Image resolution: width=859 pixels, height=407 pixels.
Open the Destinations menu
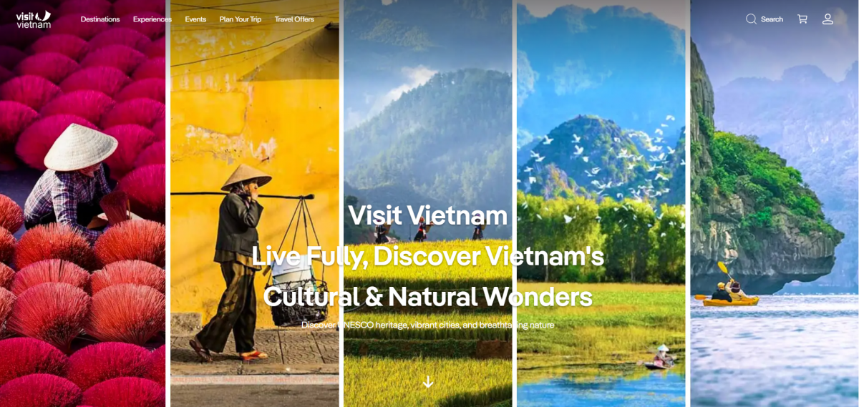point(100,19)
